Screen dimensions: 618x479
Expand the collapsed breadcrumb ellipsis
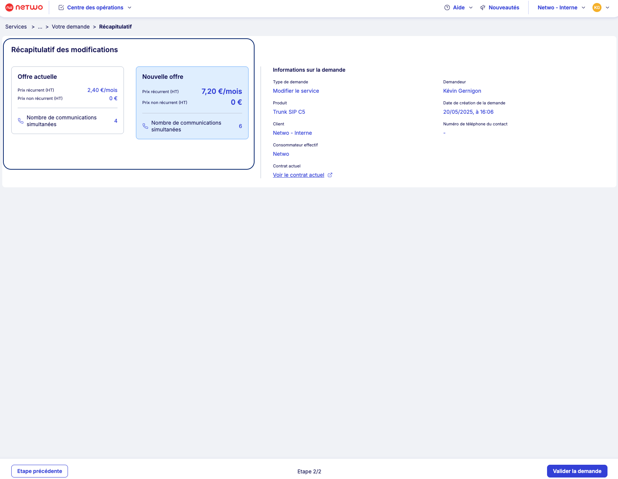pos(40,27)
